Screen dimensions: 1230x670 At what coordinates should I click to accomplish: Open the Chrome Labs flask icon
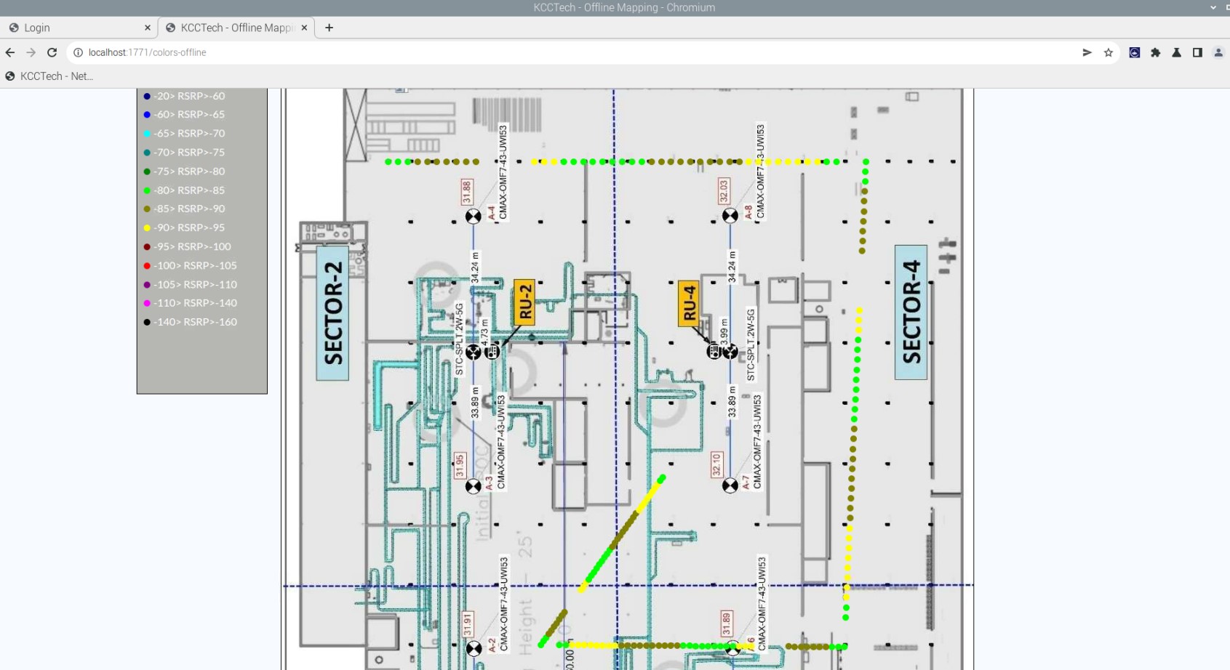[x=1176, y=52]
